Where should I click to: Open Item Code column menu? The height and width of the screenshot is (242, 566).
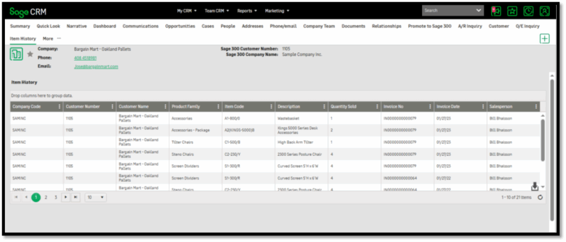(271, 106)
